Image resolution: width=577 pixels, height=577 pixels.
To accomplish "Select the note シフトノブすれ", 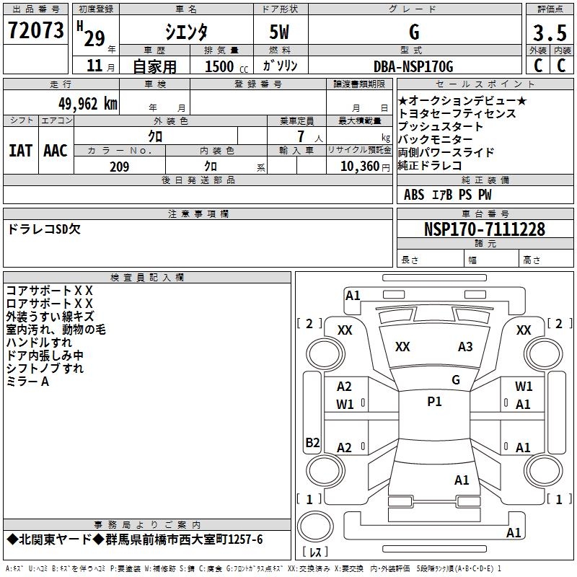I will [x=45, y=368].
